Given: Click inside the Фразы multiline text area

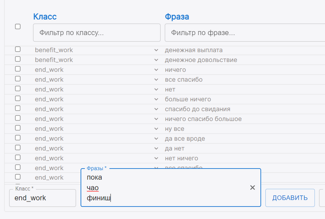Looking at the screenshot, I should (162, 188).
